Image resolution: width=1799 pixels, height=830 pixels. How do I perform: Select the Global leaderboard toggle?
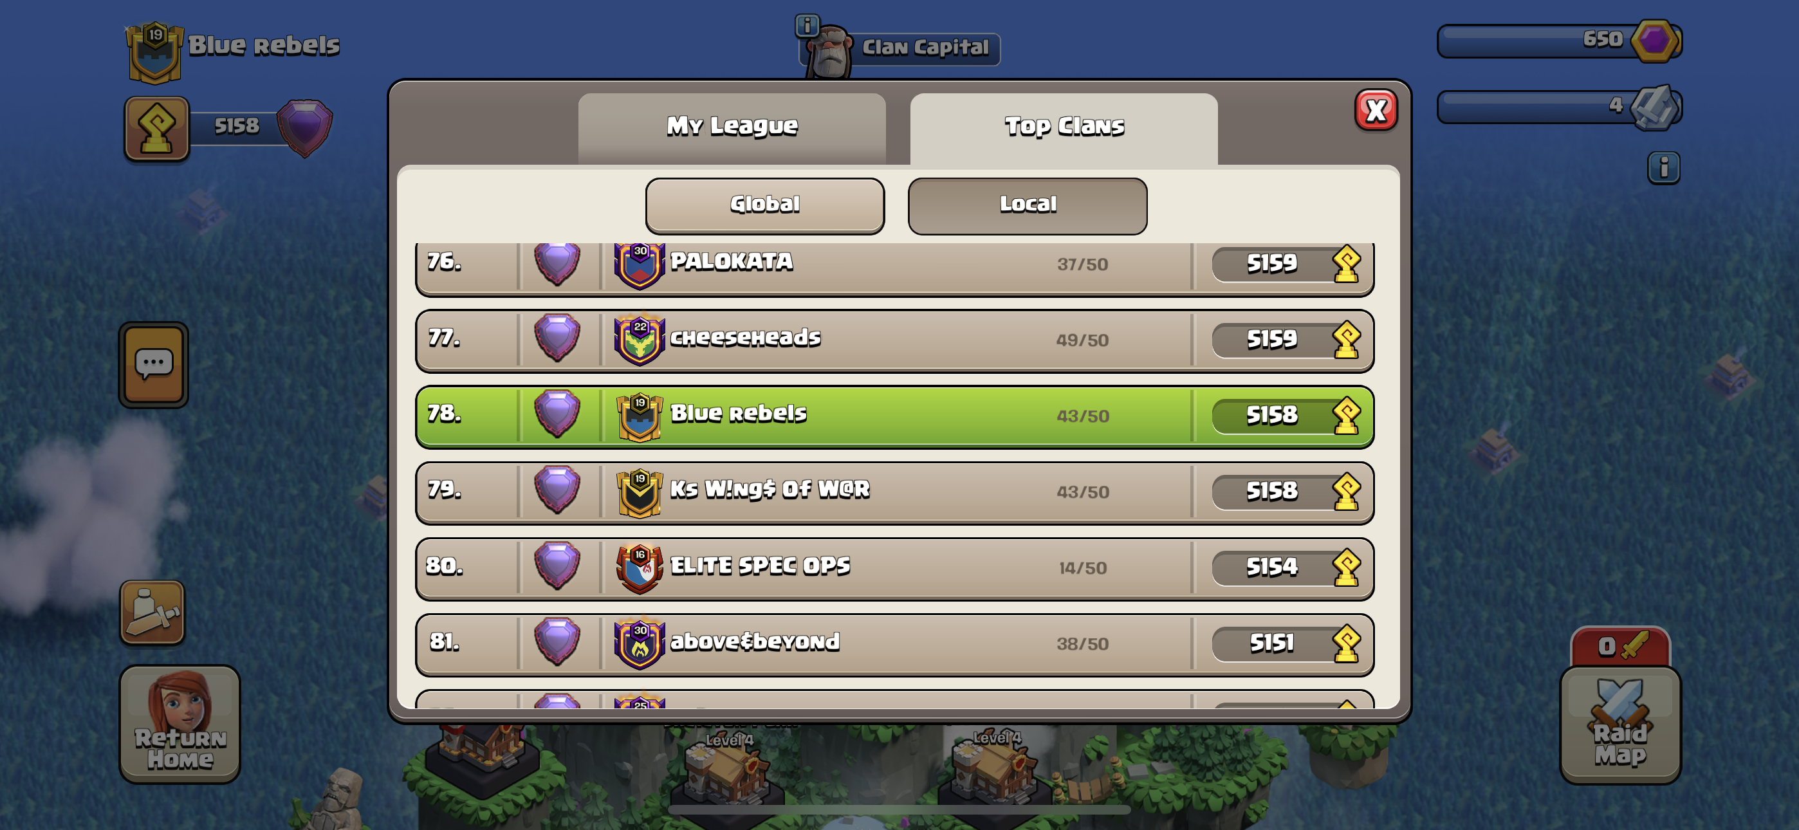765,205
